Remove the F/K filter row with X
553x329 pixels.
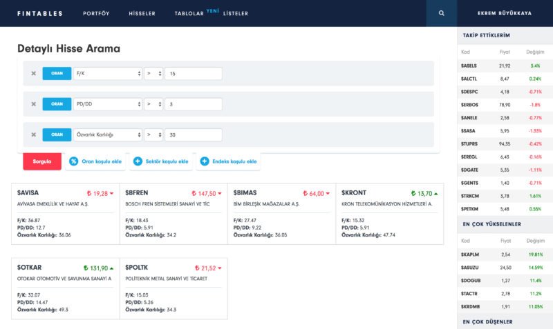(33, 74)
